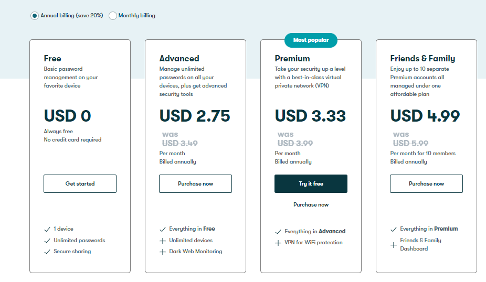This screenshot has height=282, width=486.
Task: Click checkmark beside 1 device
Action: click(x=47, y=229)
